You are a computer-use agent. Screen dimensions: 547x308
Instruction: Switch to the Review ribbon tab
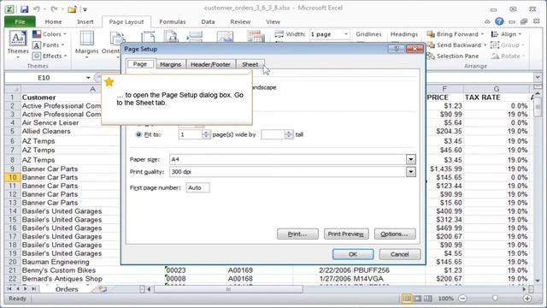tap(240, 21)
